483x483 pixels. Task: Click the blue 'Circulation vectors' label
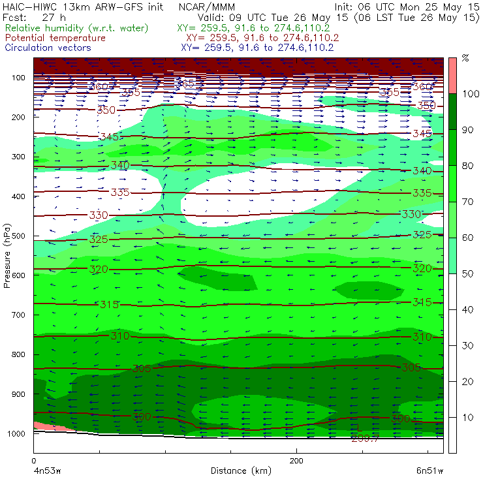click(48, 48)
